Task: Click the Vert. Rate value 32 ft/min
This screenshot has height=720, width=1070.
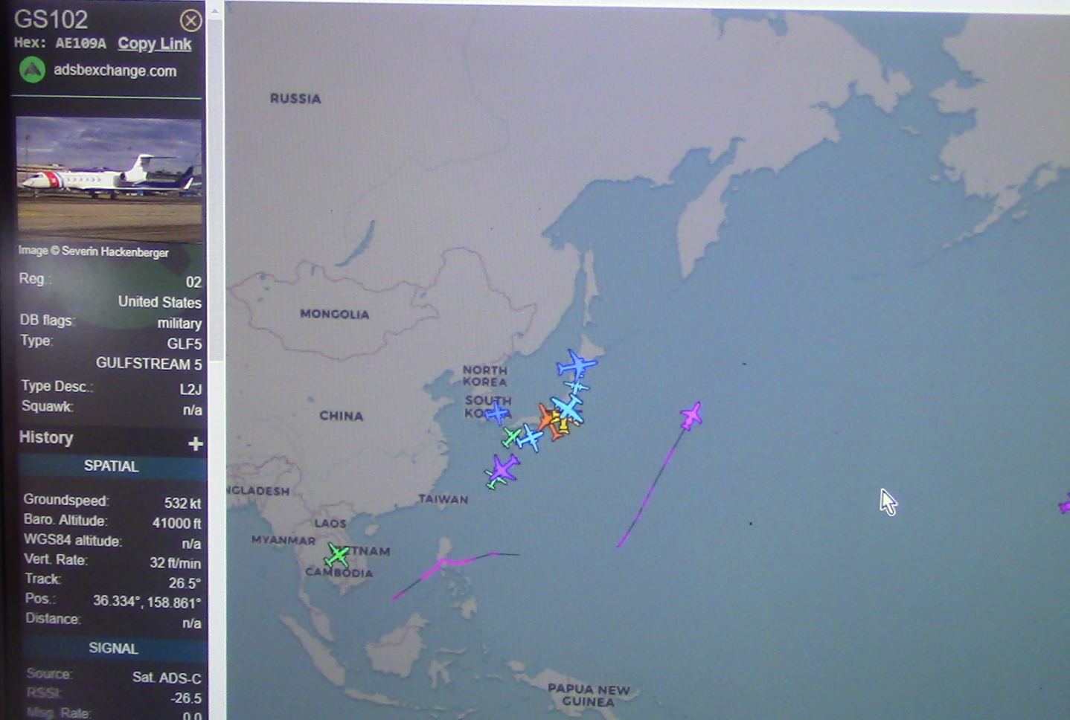Action: [x=175, y=563]
